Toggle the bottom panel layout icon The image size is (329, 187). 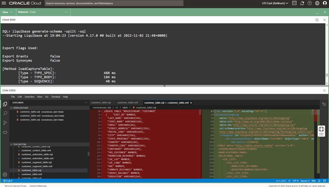point(324,181)
